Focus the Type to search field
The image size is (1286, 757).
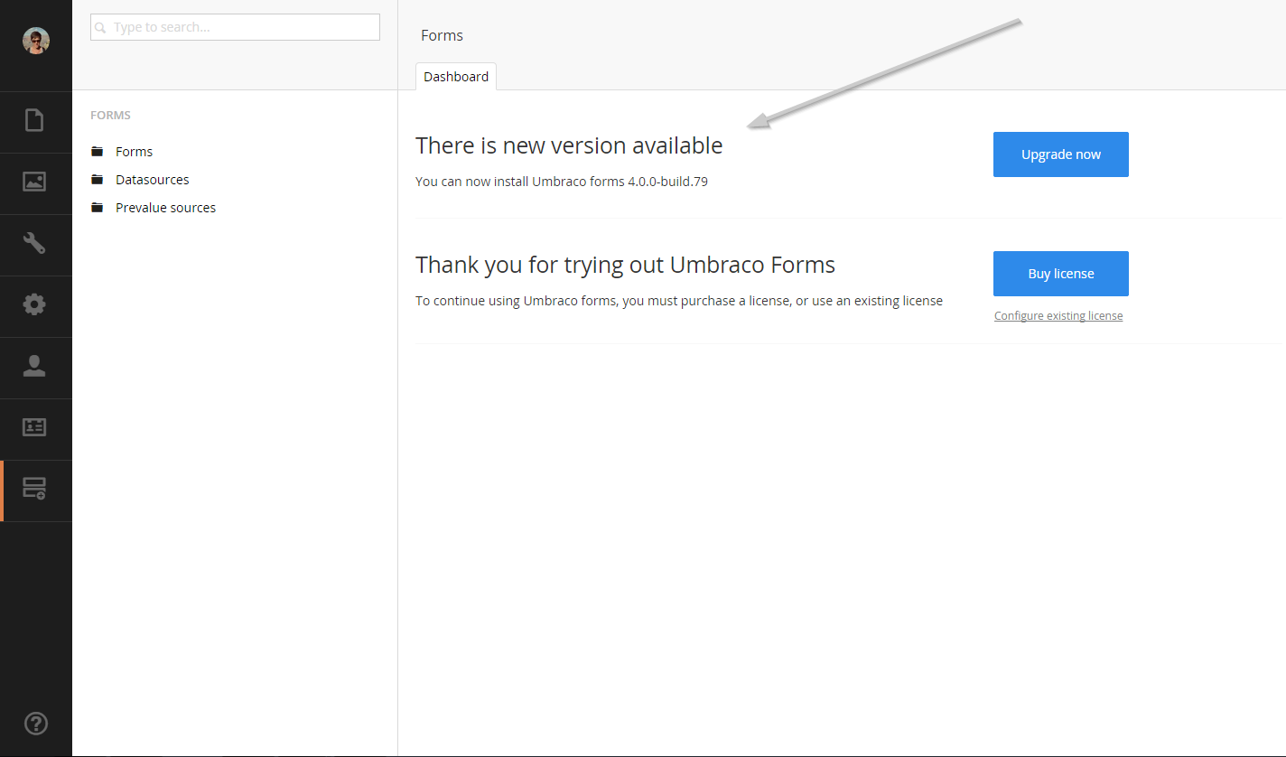(x=235, y=27)
